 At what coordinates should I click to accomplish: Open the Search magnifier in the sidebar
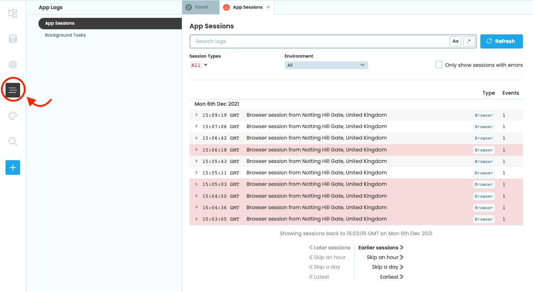pyautogui.click(x=13, y=141)
